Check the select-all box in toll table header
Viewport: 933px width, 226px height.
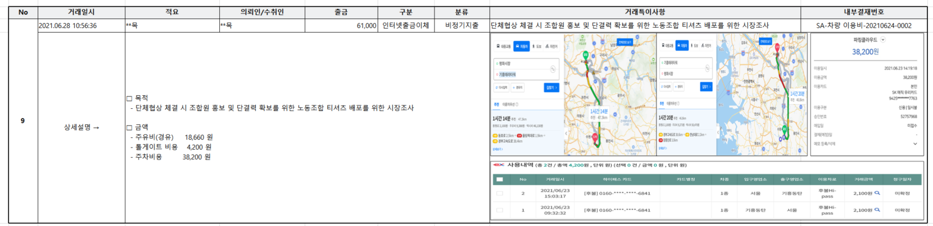tap(499, 179)
